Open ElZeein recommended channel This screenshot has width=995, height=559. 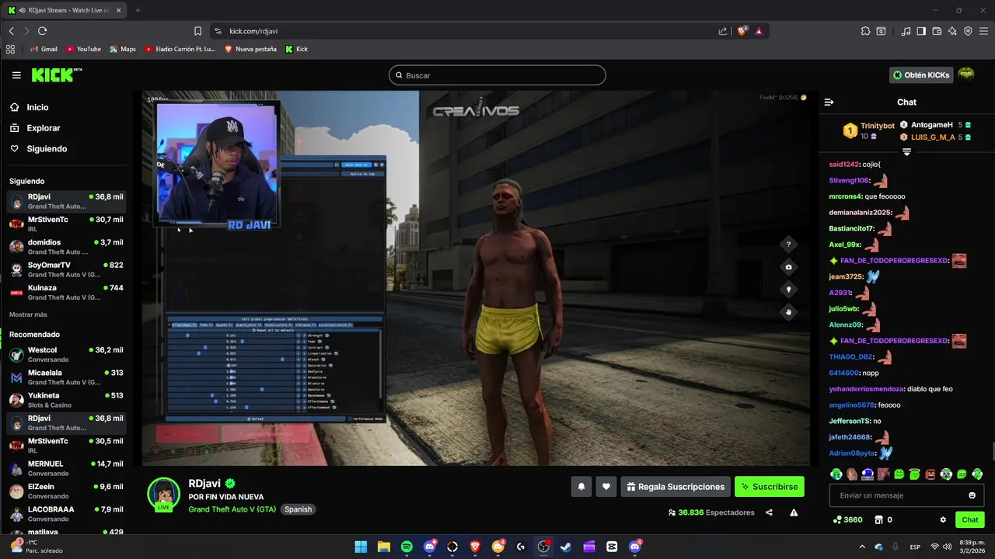65,491
